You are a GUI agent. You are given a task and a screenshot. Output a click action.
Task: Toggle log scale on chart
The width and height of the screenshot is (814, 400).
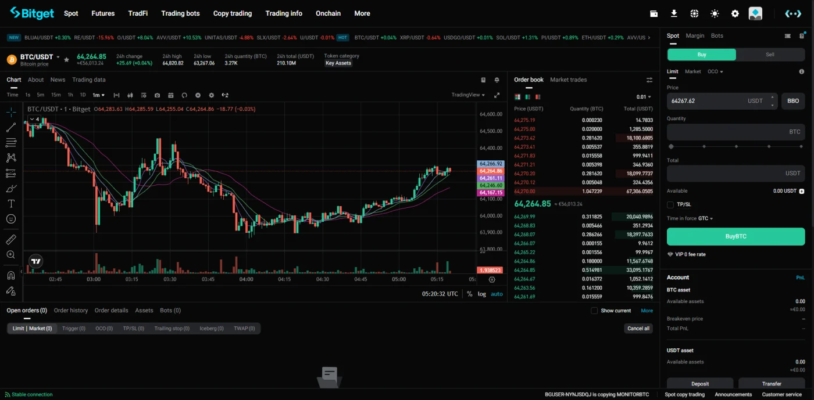click(x=482, y=294)
